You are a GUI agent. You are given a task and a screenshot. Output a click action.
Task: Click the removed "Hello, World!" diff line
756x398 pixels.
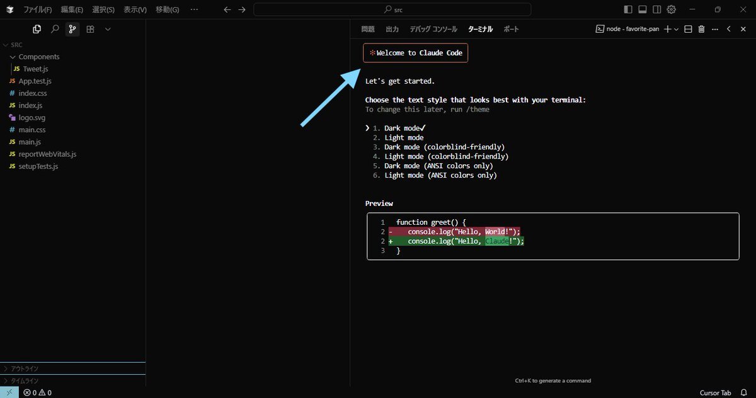(455, 232)
